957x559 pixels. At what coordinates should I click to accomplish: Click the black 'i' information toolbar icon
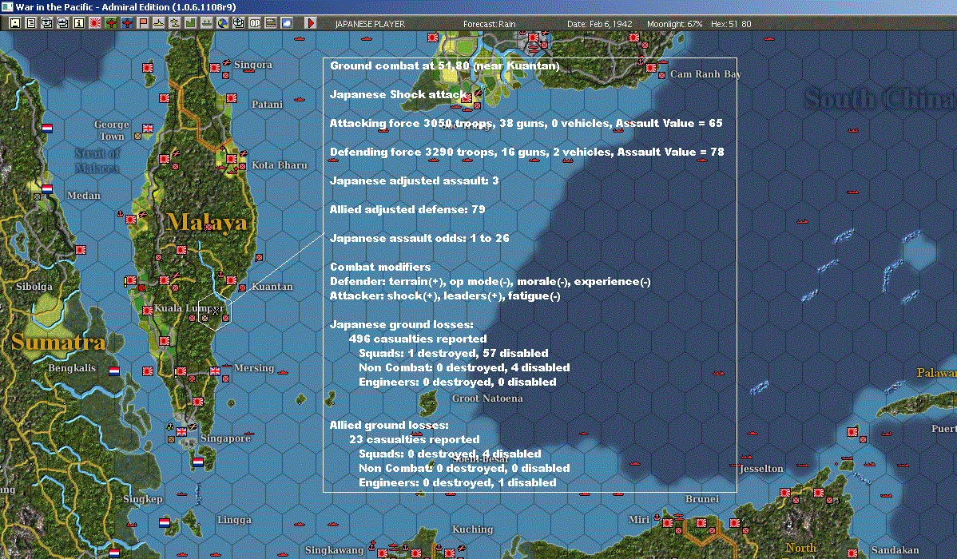click(79, 23)
